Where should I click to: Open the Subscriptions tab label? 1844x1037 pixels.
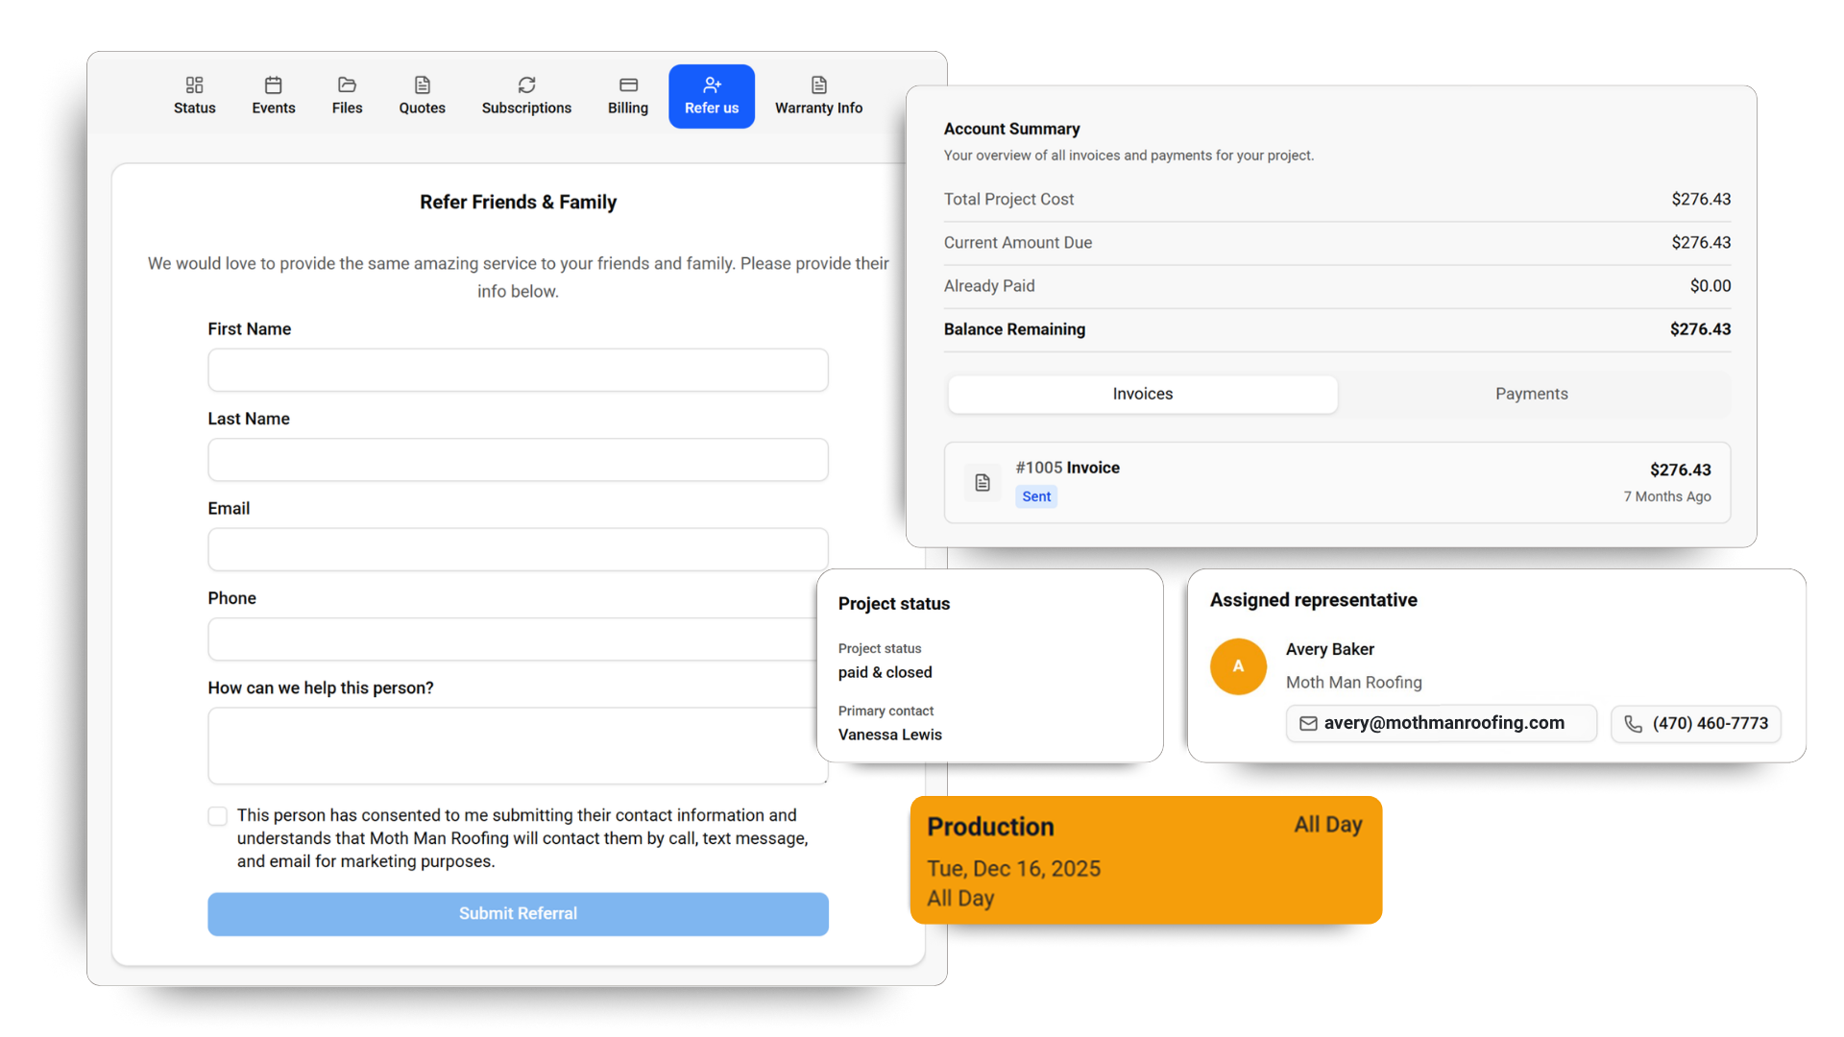click(x=526, y=108)
